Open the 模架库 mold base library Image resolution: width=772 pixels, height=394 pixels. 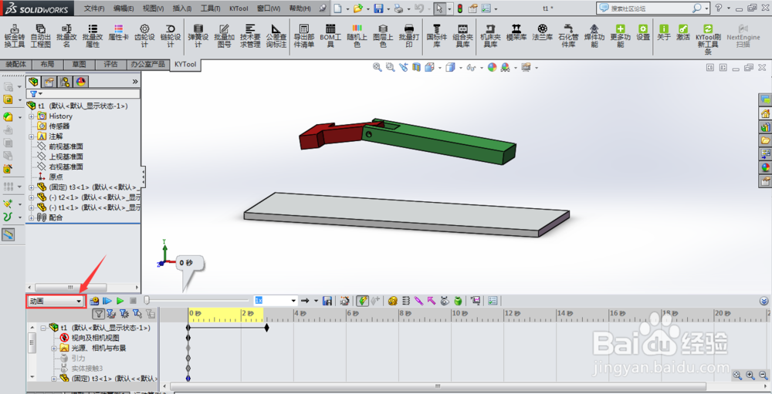click(516, 32)
